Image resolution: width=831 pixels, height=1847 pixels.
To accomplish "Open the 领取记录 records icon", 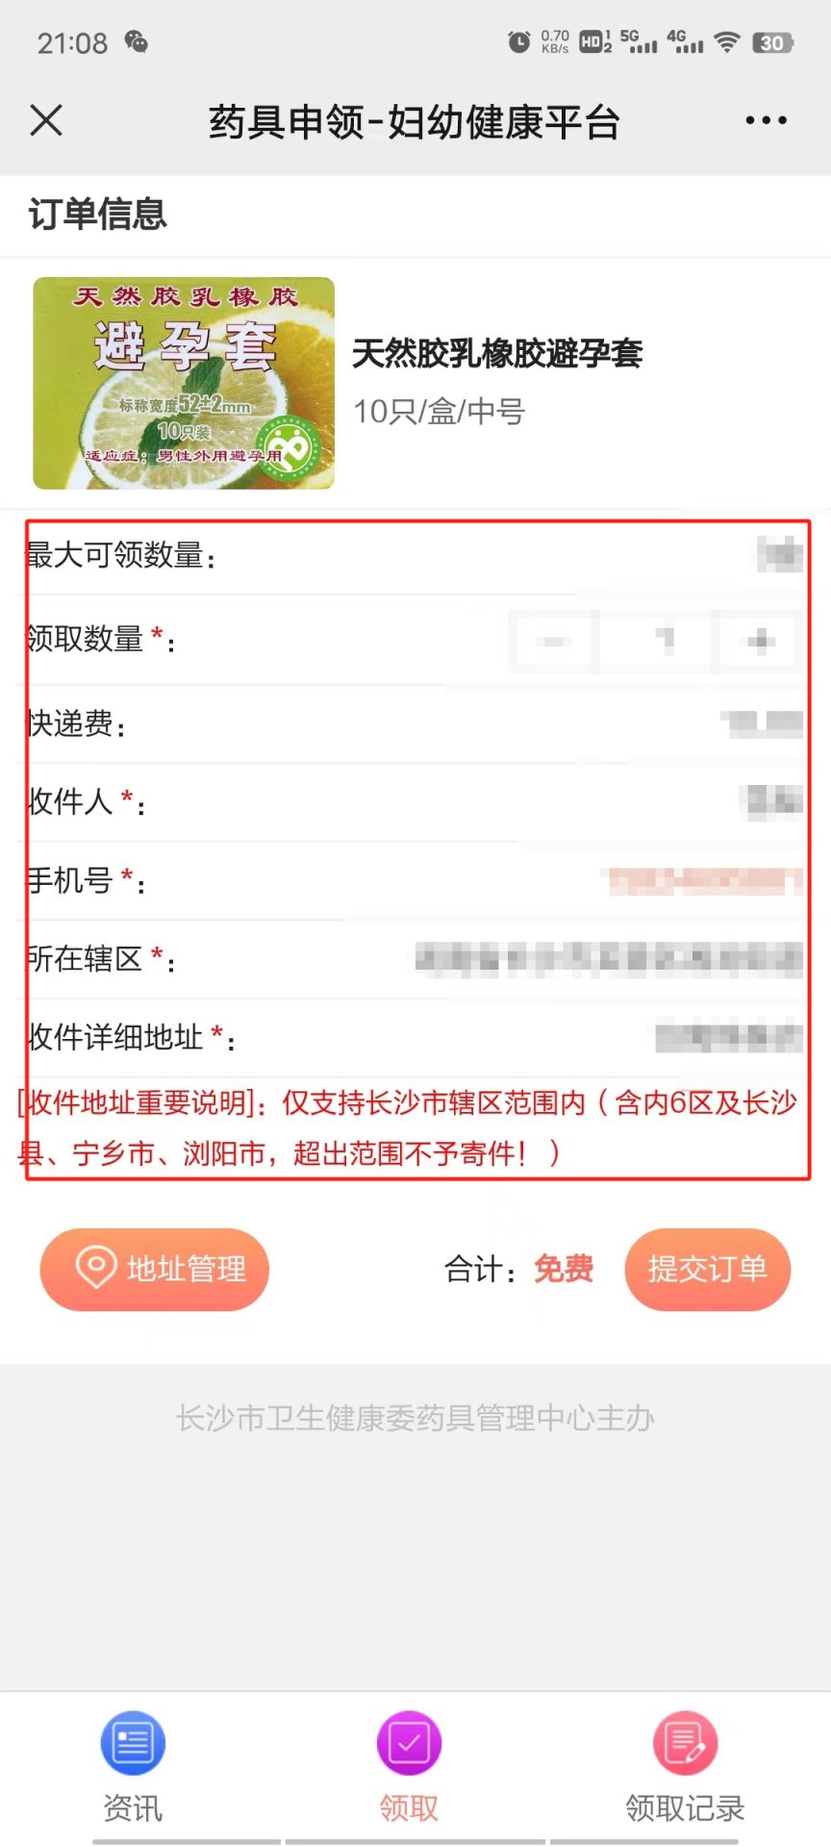I will click(685, 1742).
